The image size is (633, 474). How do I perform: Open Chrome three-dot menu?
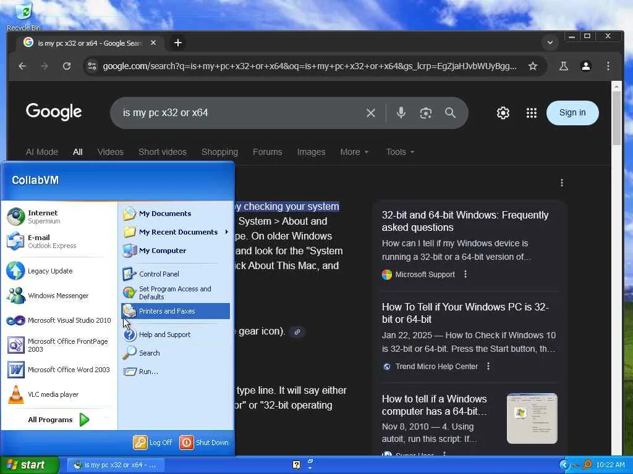coord(608,66)
